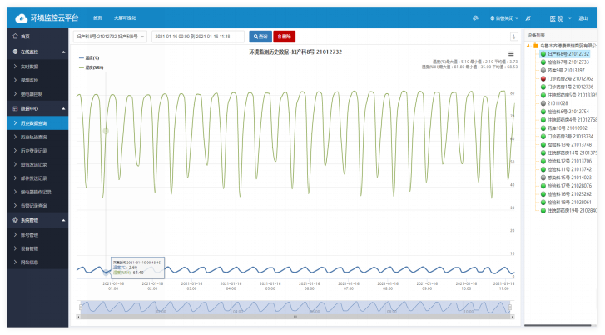Go to 首页 in the left sidebar
This screenshot has height=335, width=605.
coord(37,36)
